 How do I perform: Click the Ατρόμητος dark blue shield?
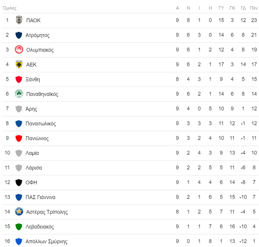coord(19,35)
